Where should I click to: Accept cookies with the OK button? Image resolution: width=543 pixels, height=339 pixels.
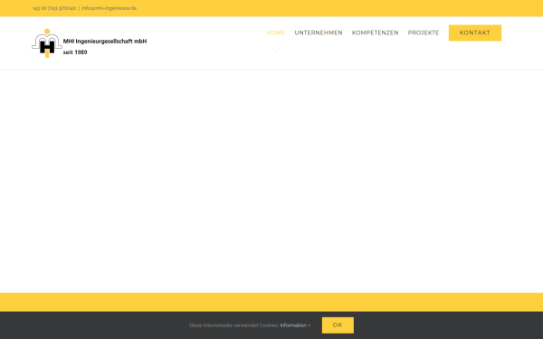[338, 325]
